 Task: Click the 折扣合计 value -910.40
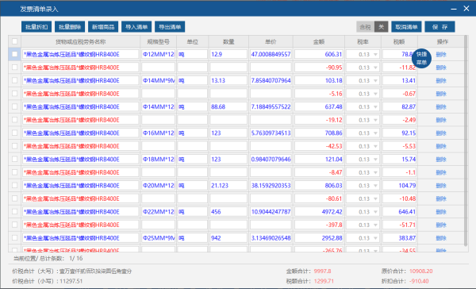tap(419, 281)
